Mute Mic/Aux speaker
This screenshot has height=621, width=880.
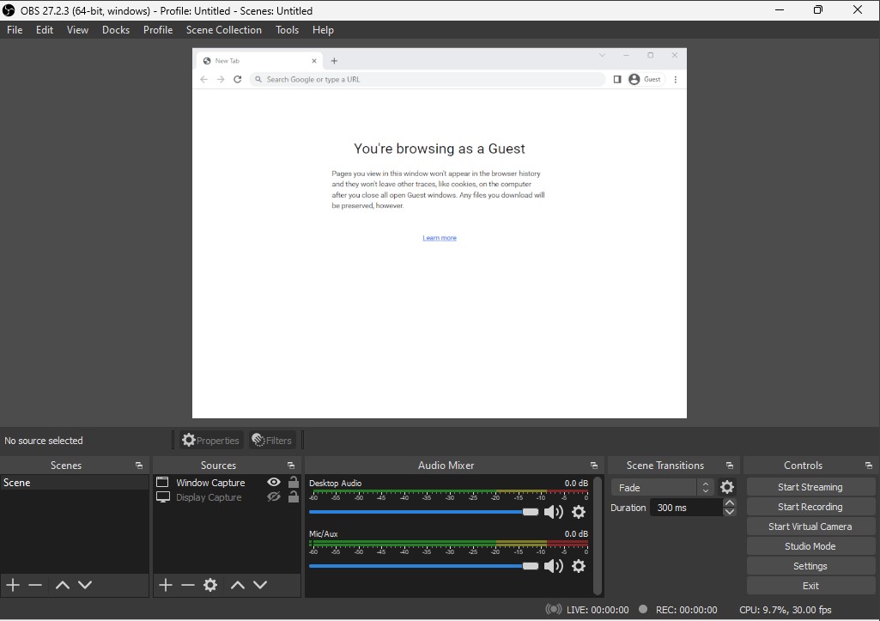(554, 565)
